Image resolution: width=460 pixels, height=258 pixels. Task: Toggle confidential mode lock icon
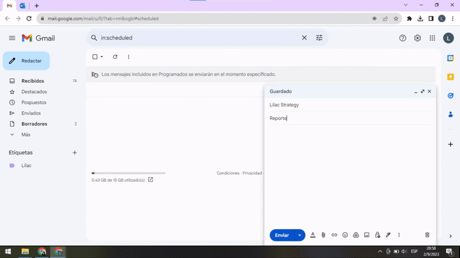(x=378, y=235)
